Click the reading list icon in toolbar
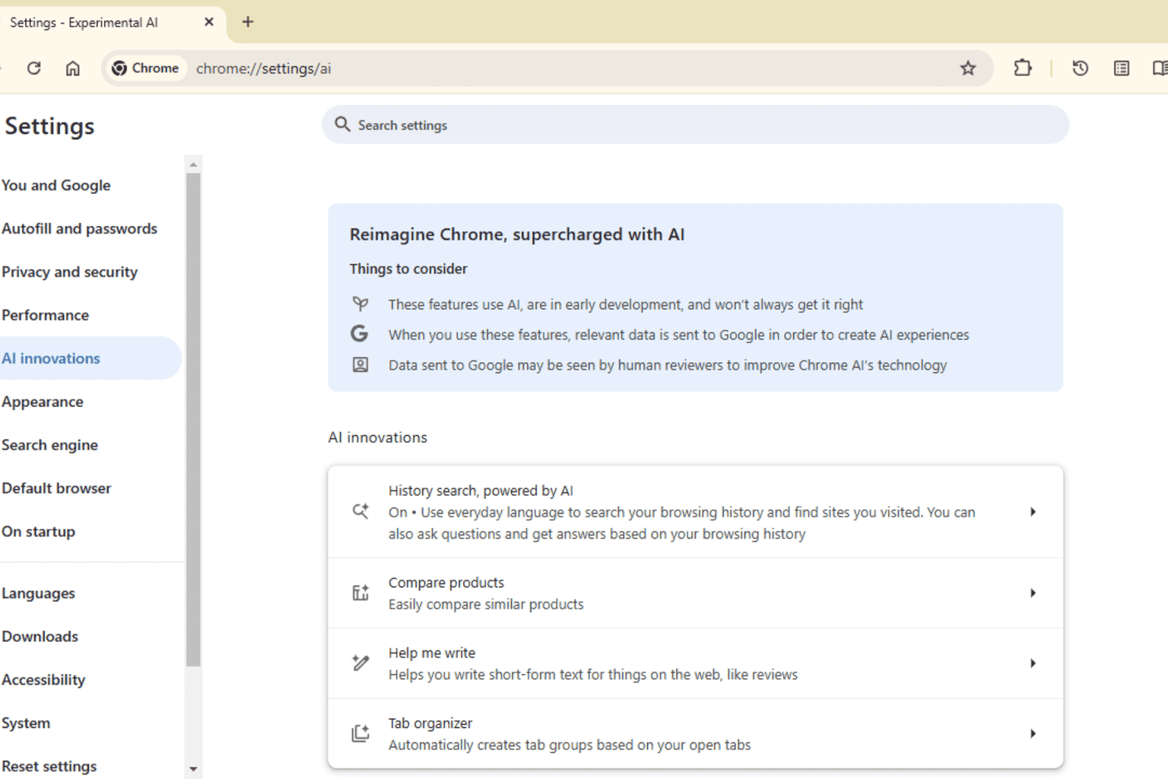 [x=1122, y=68]
